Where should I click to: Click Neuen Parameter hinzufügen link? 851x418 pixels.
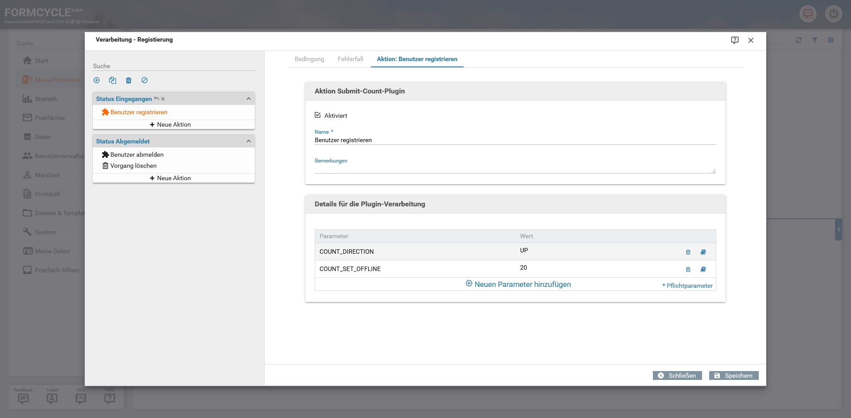coord(518,284)
